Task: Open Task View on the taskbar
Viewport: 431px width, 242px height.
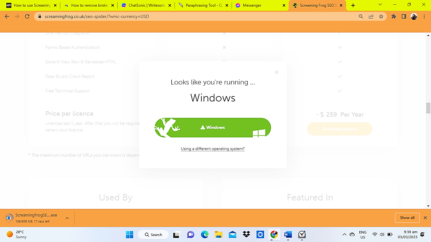Action: [176, 234]
